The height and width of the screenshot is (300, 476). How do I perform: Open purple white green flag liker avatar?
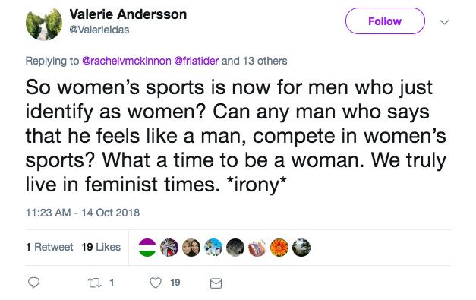(x=147, y=248)
